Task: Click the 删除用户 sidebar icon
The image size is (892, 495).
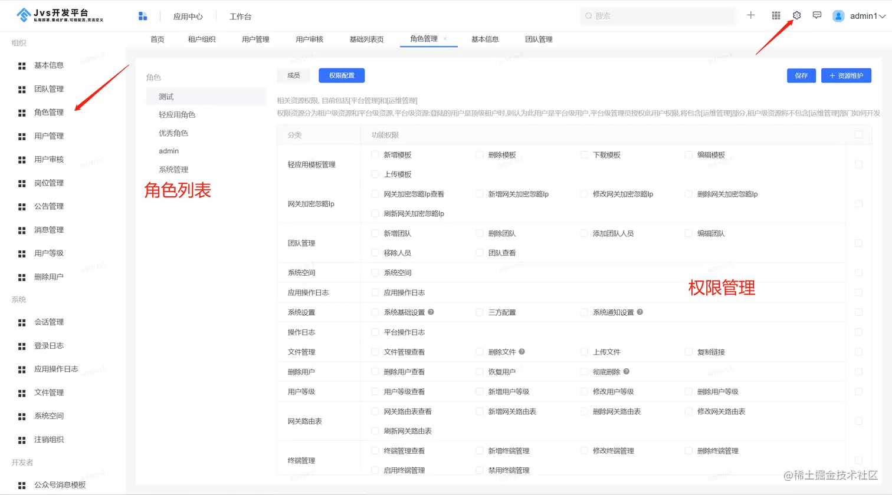Action: [x=22, y=277]
